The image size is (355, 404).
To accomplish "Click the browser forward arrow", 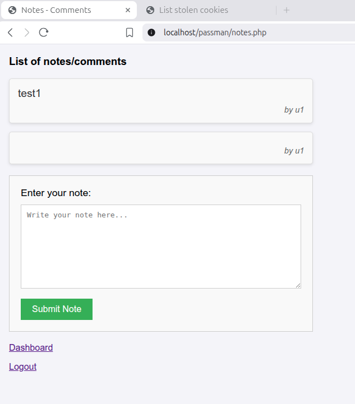I will point(26,32).
